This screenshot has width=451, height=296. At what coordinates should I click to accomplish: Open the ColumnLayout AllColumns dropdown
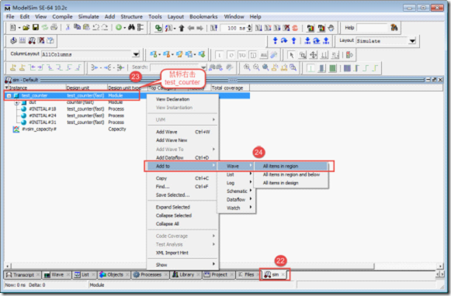point(136,54)
